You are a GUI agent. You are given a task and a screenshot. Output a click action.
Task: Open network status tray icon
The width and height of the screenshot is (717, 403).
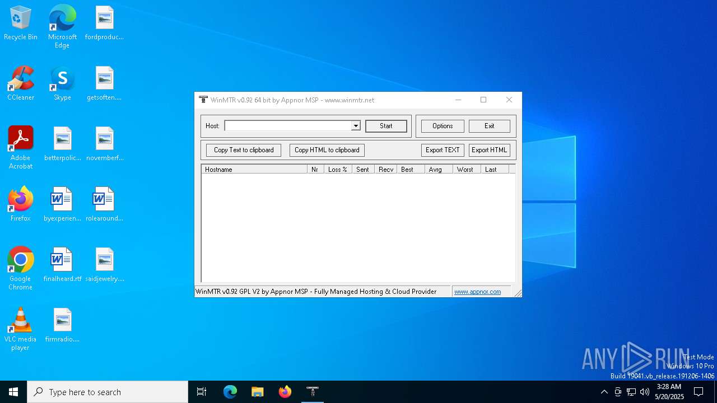pos(631,392)
